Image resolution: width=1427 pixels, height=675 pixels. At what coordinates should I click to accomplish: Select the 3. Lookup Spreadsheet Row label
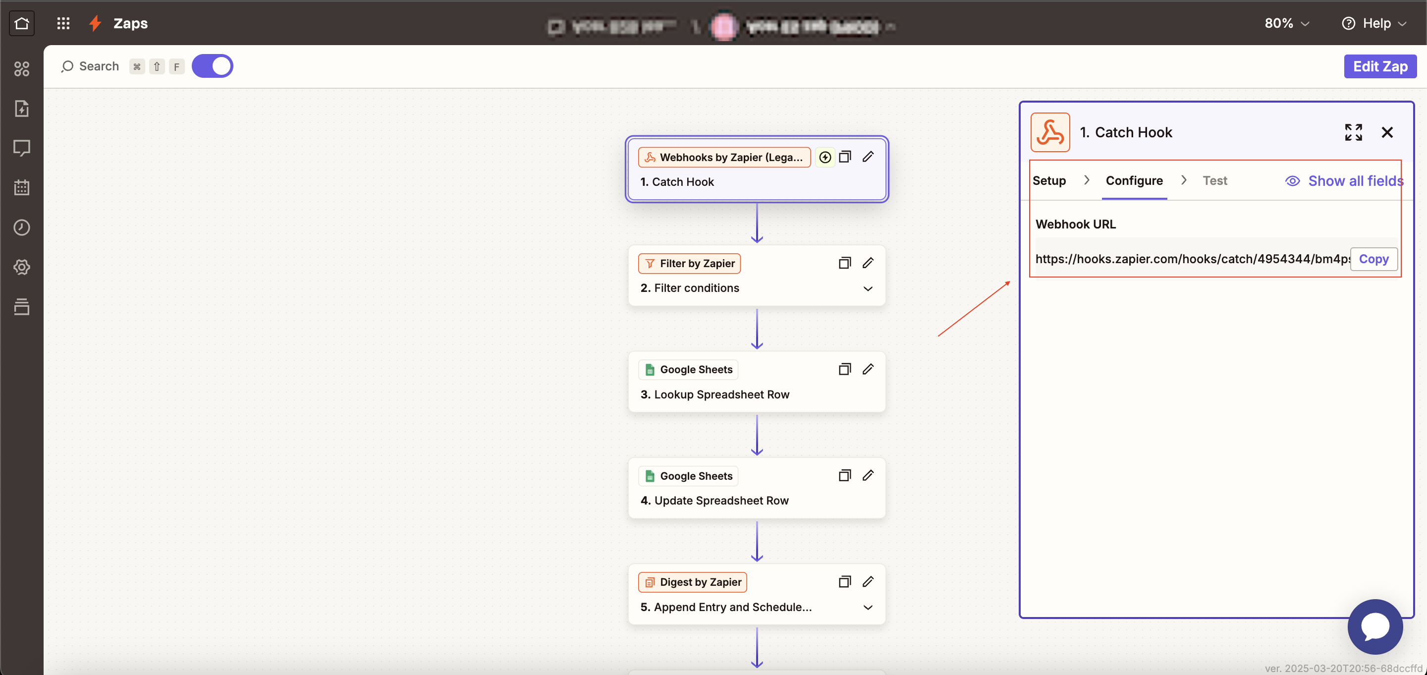click(714, 394)
